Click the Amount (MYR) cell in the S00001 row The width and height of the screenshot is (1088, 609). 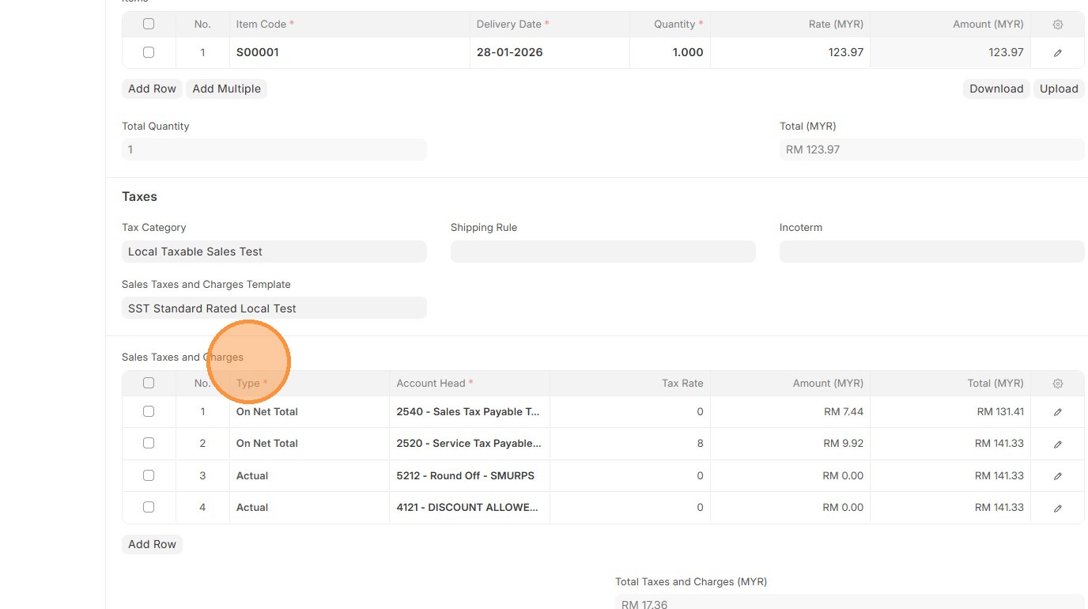(950, 52)
